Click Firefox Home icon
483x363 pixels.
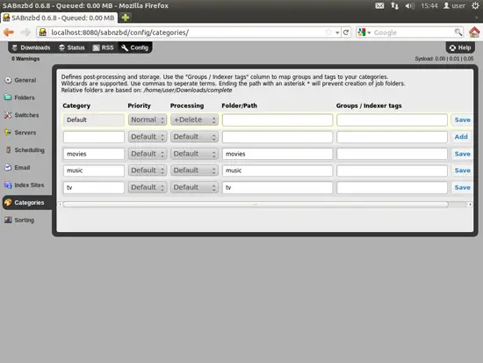(x=474, y=32)
